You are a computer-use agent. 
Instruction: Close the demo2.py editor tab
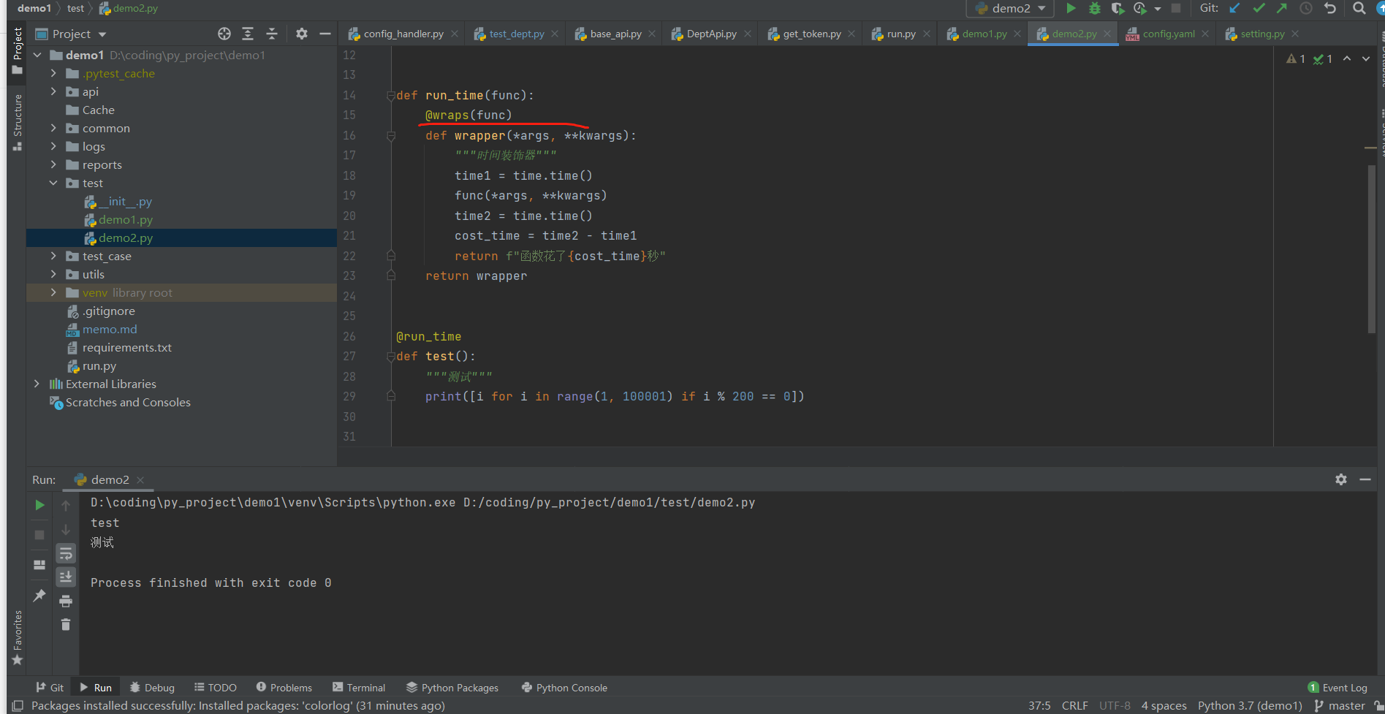click(x=1107, y=34)
